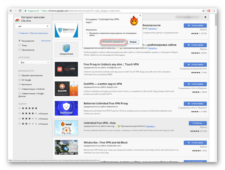
Task: Open the Все categories dropdown
Action: pyautogui.click(x=34, y=62)
